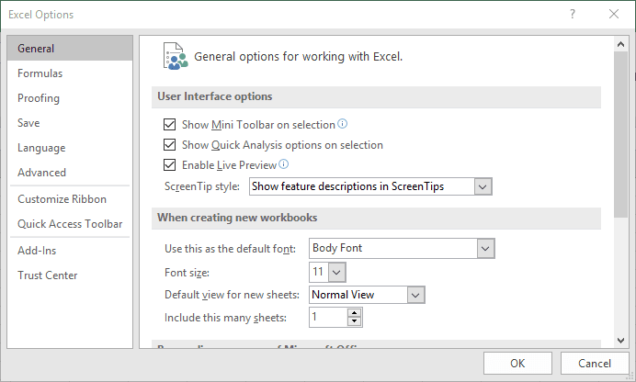Expand the Font size dropdown

[336, 272]
